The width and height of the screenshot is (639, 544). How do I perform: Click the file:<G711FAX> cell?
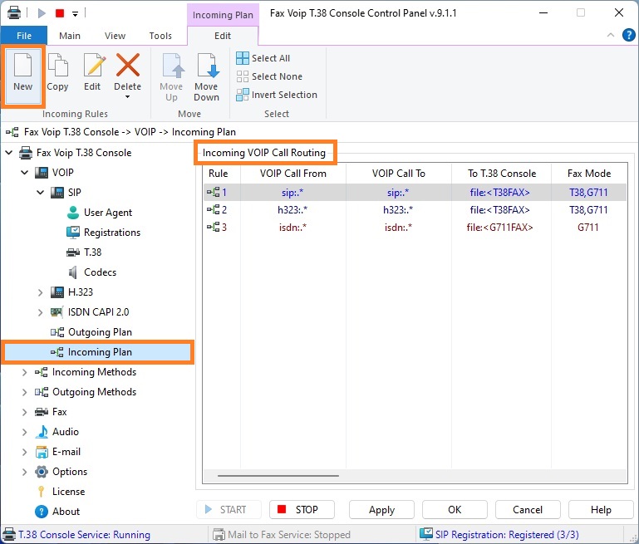click(x=499, y=228)
